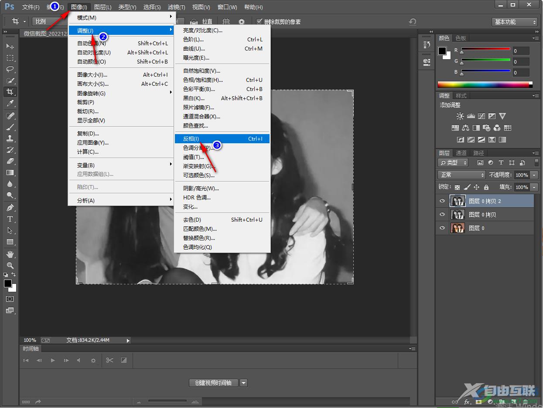The width and height of the screenshot is (543, 408).
Task: Add a Curves adjustment
Action: 482,116
